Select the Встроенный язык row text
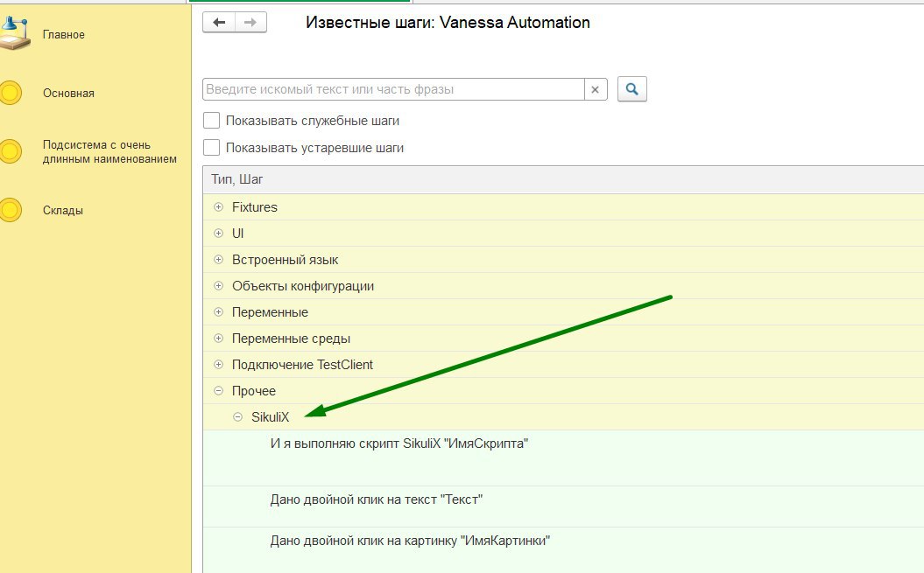The width and height of the screenshot is (924, 573). 286,260
